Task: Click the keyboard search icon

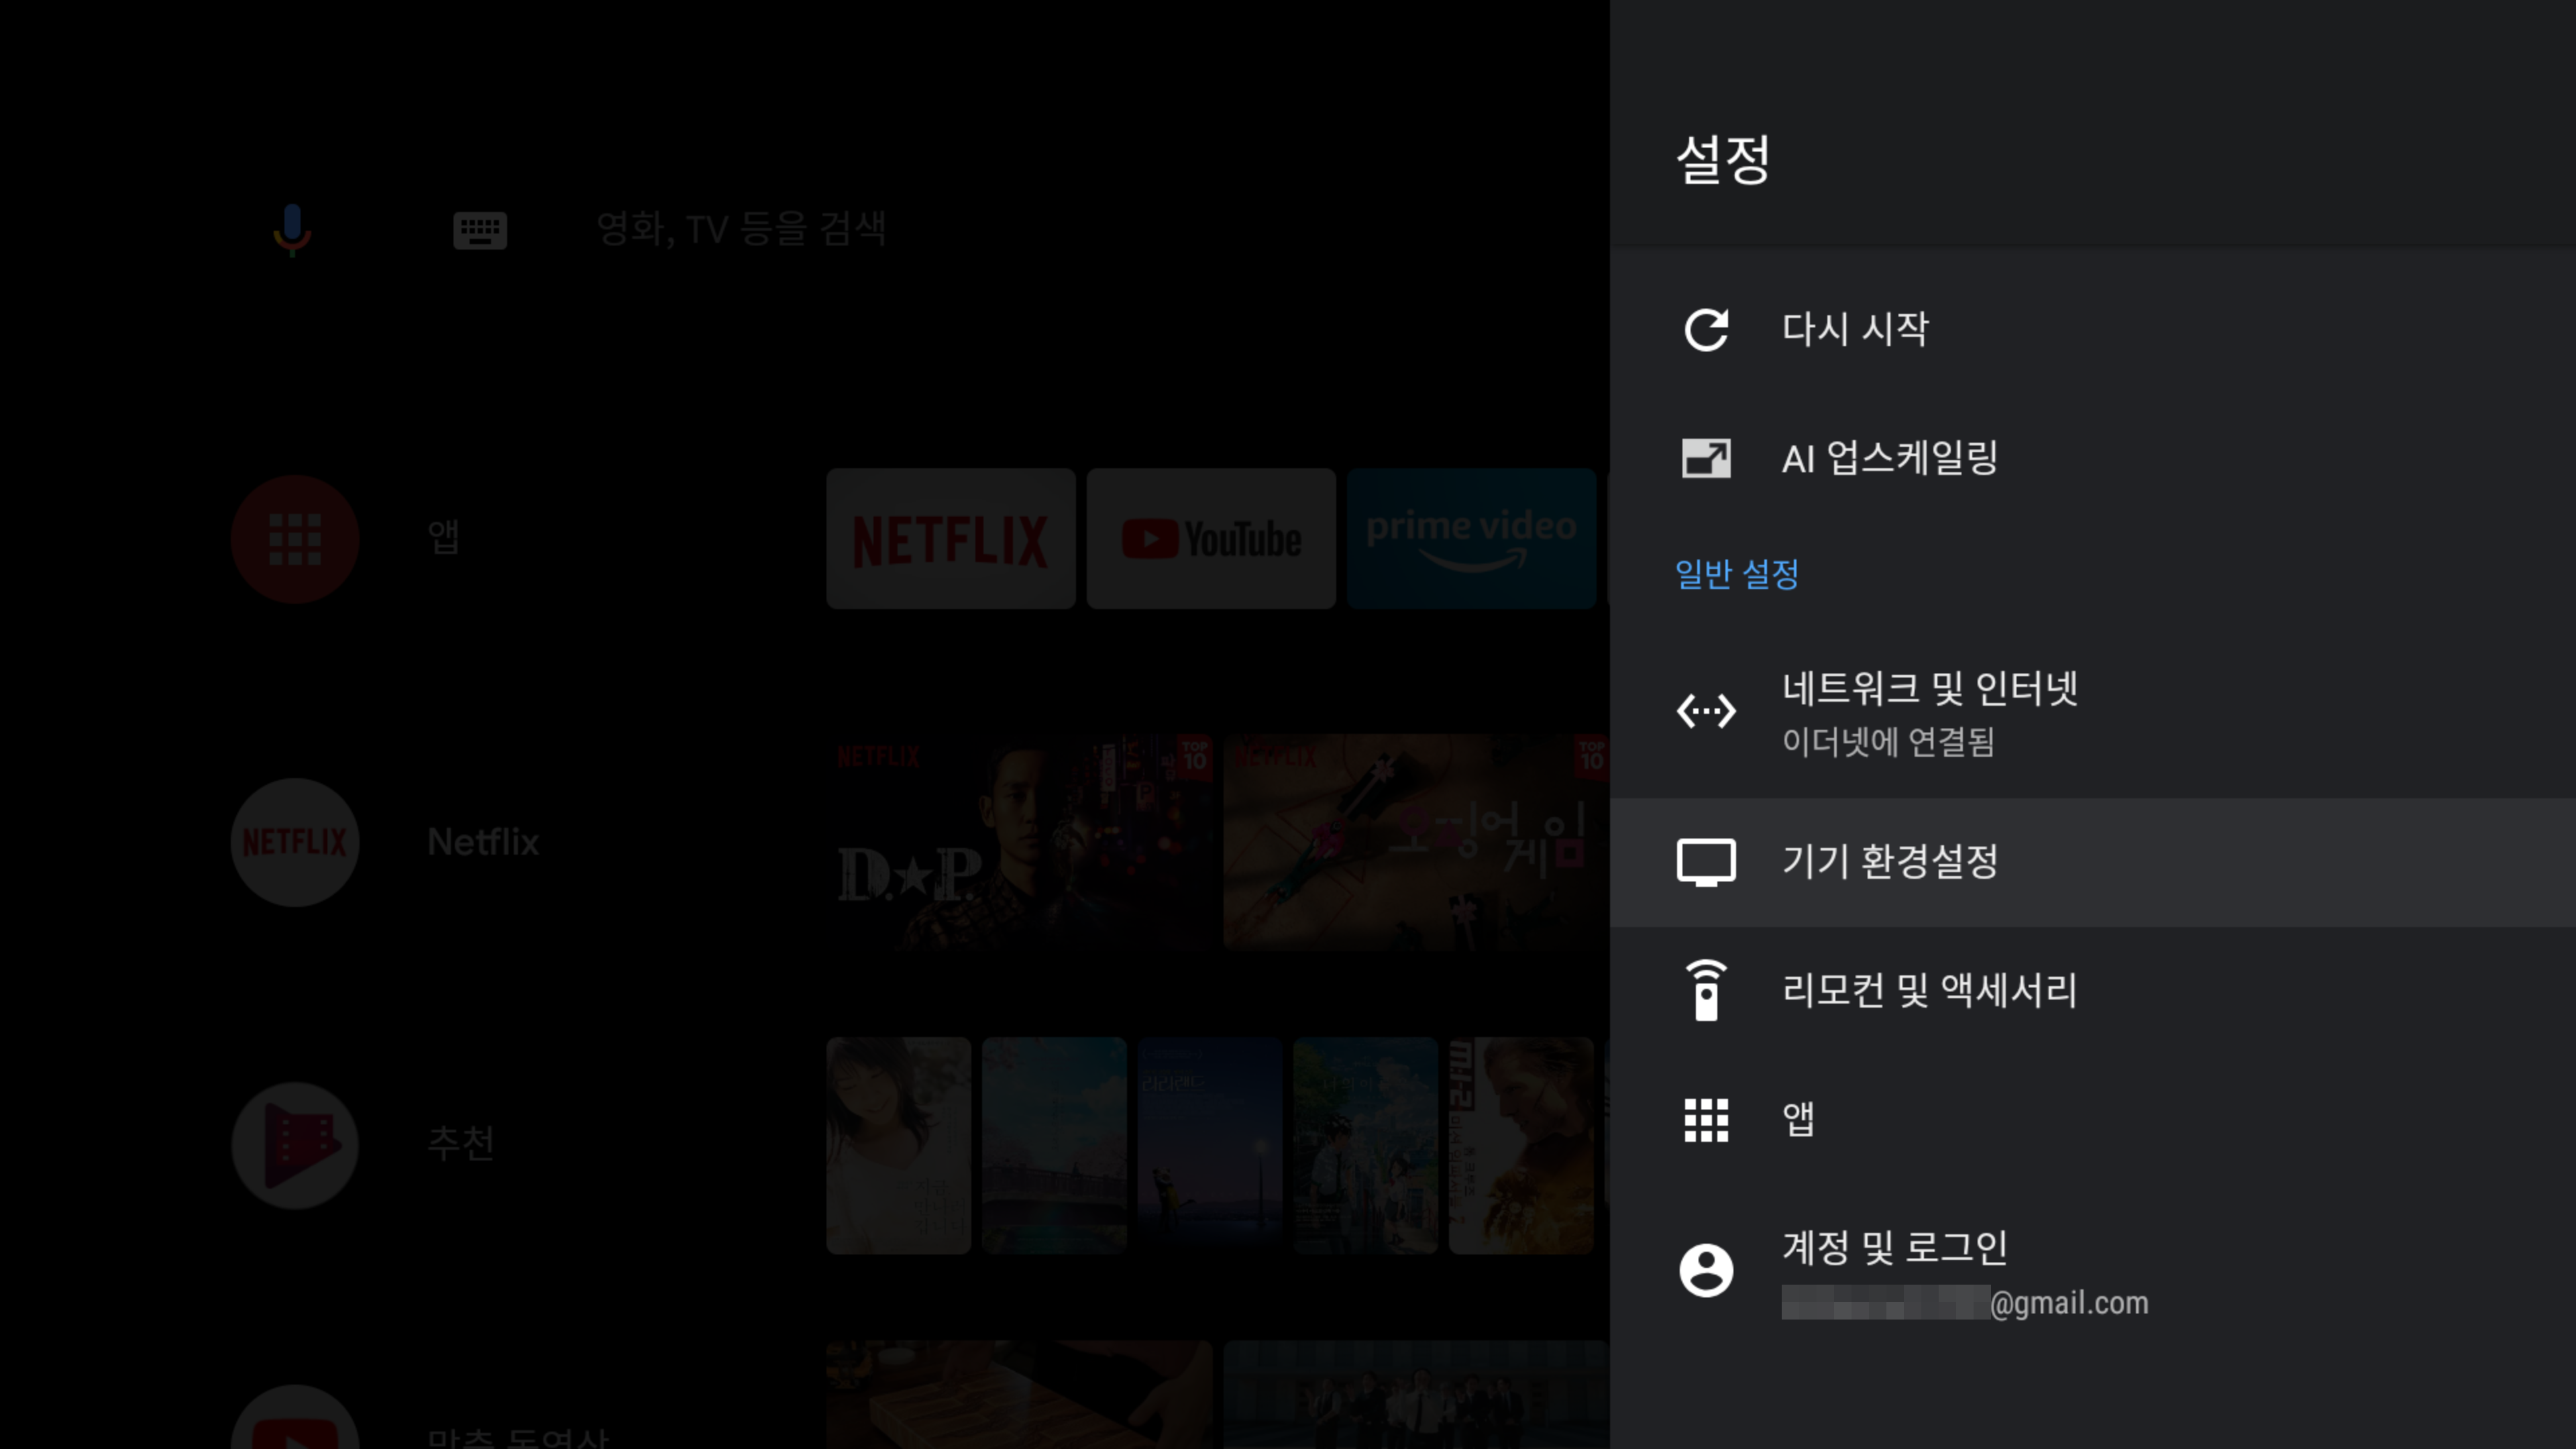Action: [x=480, y=230]
